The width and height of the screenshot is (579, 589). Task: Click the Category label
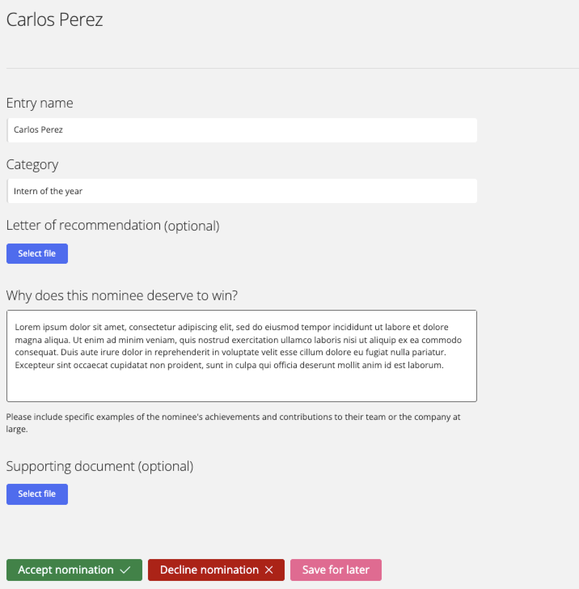click(x=32, y=165)
